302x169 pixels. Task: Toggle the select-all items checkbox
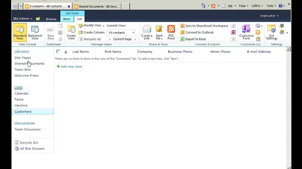(58, 51)
